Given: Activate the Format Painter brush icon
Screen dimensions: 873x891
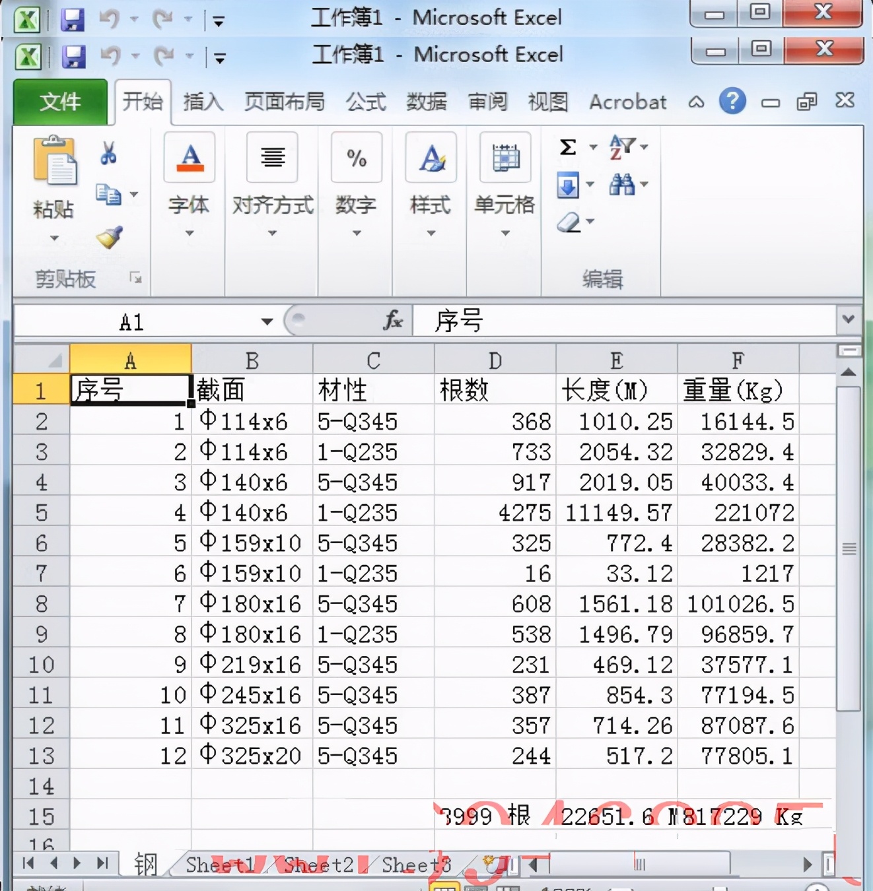Looking at the screenshot, I should [110, 236].
